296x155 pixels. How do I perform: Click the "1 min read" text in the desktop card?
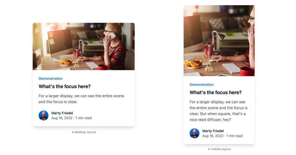tap(84, 118)
